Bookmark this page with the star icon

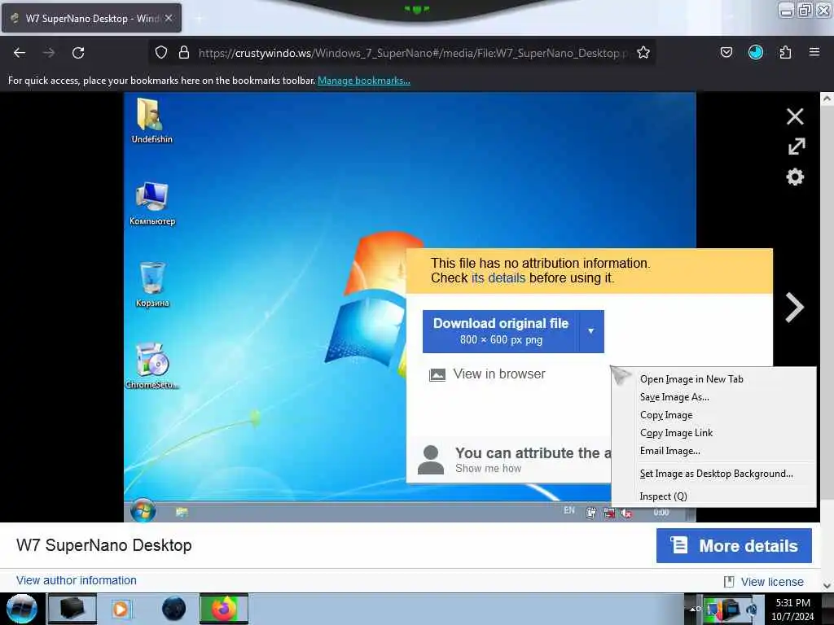(643, 52)
